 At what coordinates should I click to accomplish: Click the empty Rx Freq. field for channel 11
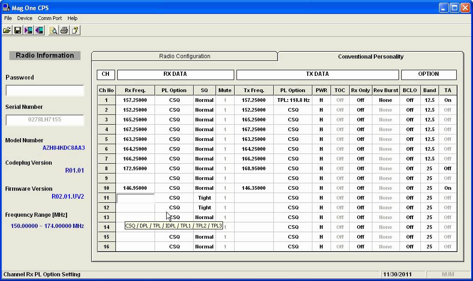point(135,198)
